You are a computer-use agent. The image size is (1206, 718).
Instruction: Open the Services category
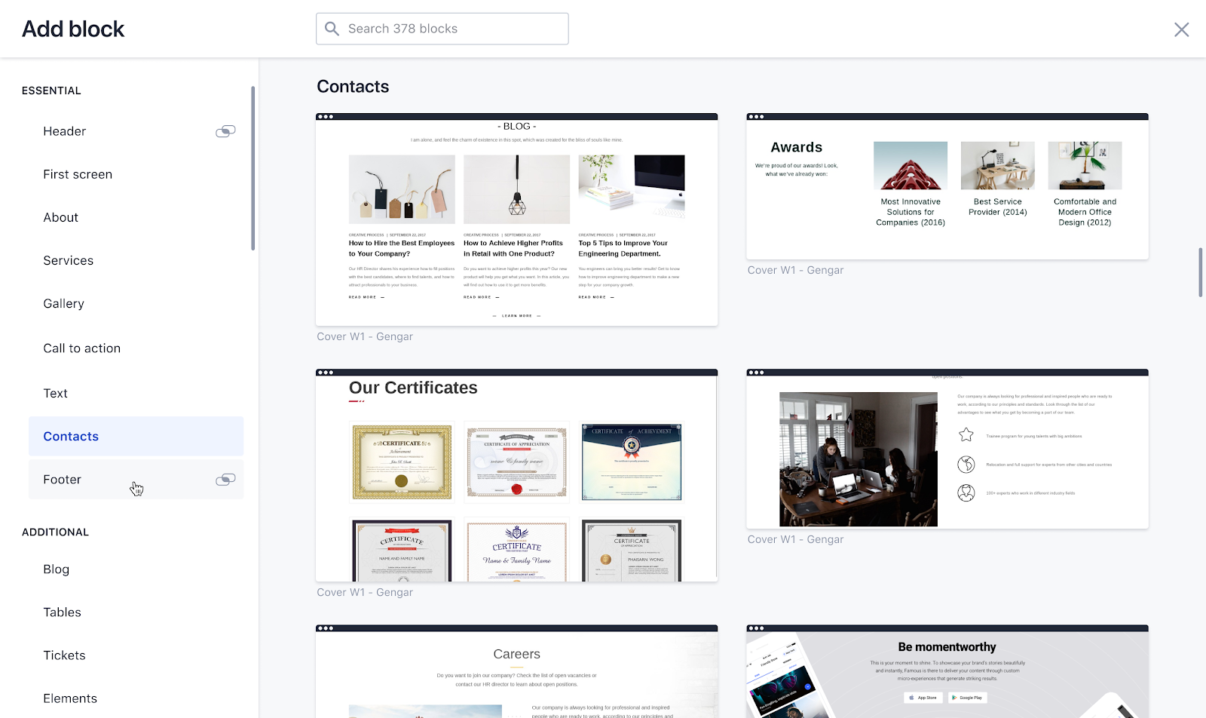coord(136,260)
